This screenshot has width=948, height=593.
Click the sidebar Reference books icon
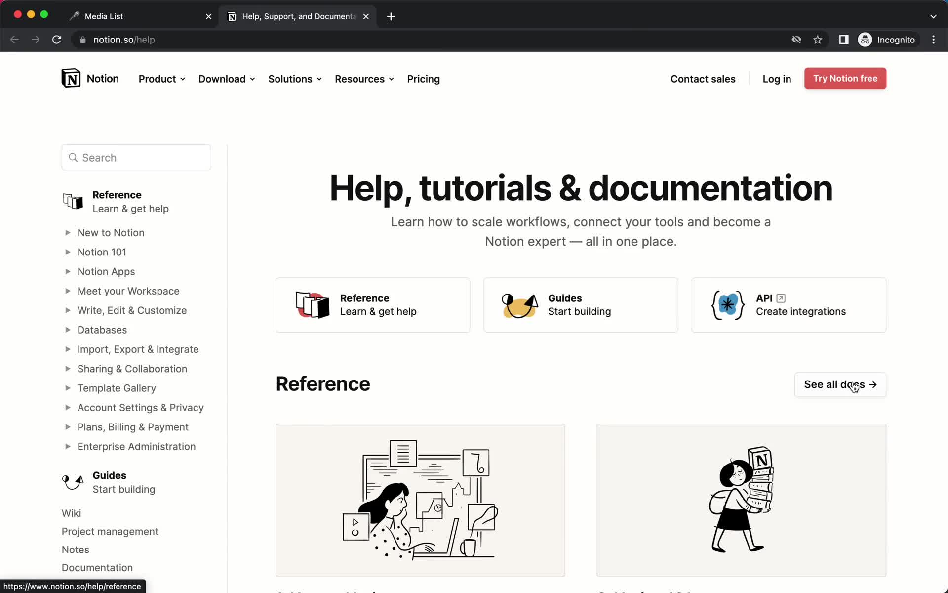pyautogui.click(x=73, y=201)
